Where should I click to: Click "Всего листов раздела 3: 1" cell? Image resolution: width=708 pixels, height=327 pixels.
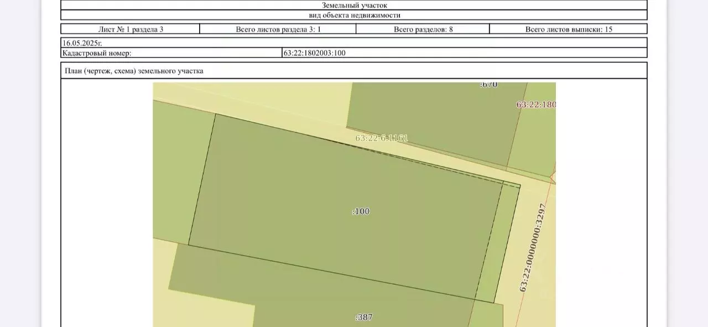[278, 29]
